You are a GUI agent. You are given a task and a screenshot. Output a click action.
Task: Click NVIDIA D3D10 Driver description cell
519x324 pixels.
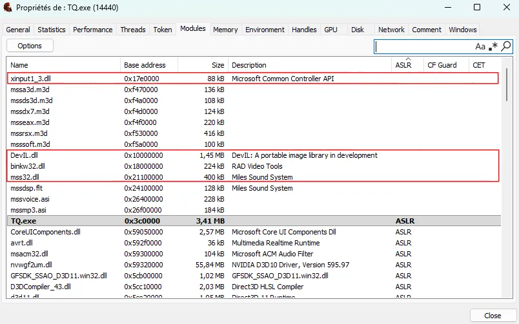point(290,265)
